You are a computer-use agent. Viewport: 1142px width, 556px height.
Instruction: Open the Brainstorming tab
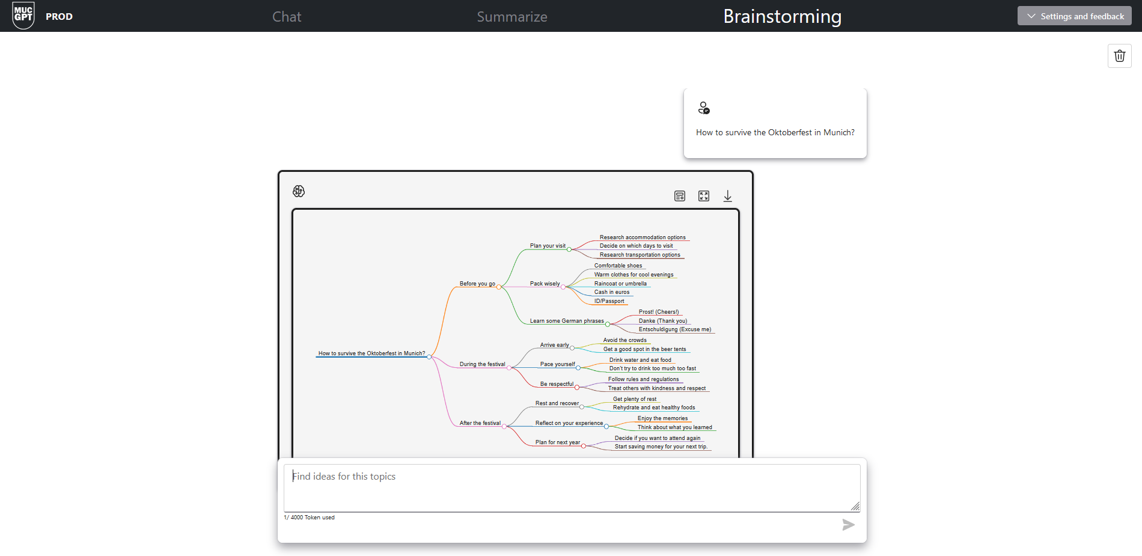click(x=782, y=17)
